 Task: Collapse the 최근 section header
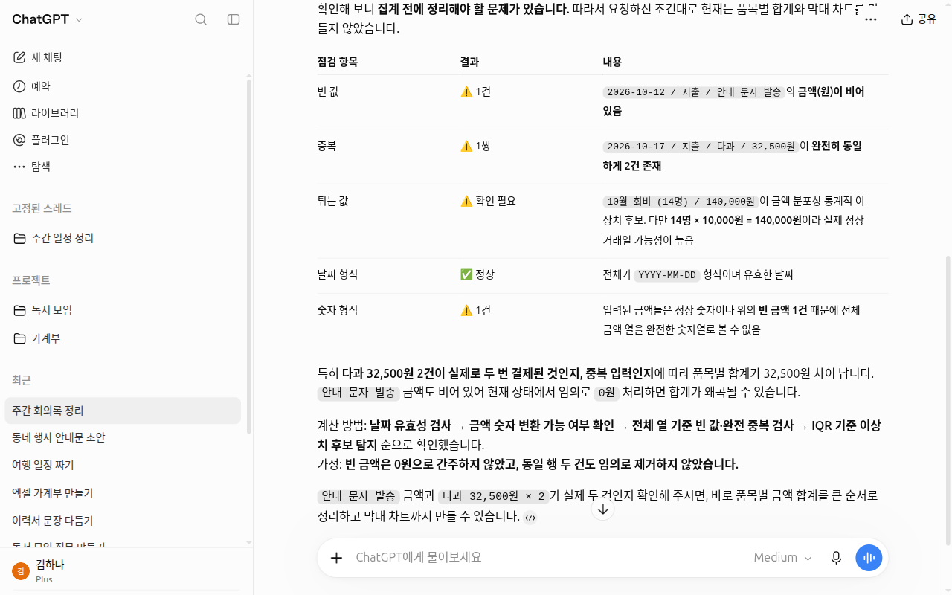tap(22, 380)
